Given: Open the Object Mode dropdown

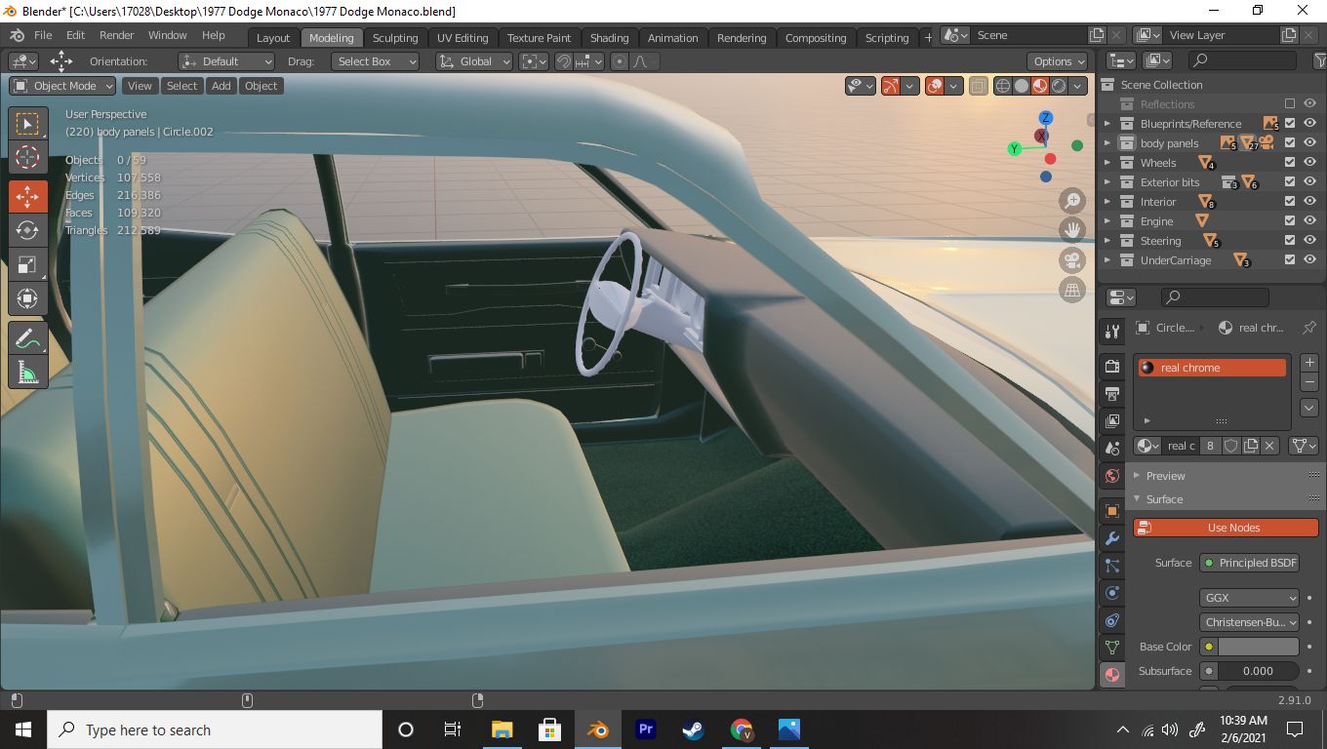Looking at the screenshot, I should pyautogui.click(x=62, y=86).
